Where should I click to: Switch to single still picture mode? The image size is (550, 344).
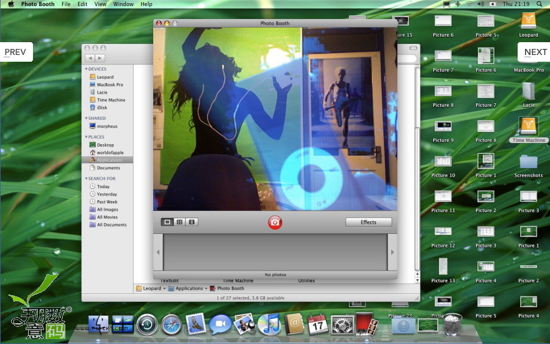point(167,222)
